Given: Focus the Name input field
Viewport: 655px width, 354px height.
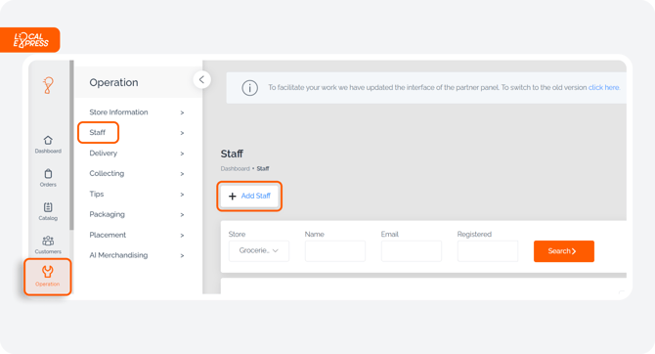Looking at the screenshot, I should click(335, 250).
